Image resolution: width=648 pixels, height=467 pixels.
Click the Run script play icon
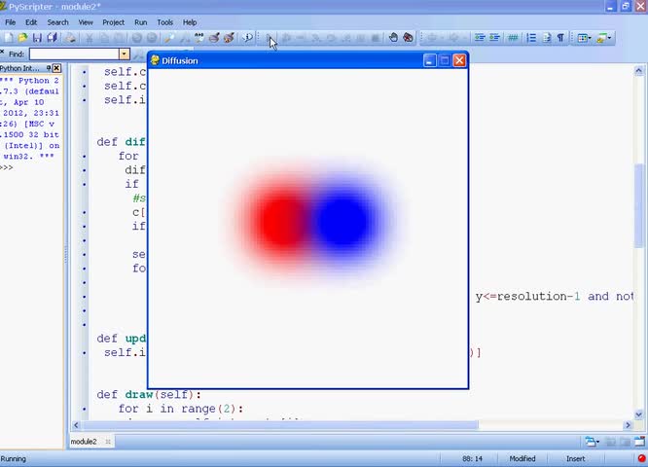tap(269, 38)
